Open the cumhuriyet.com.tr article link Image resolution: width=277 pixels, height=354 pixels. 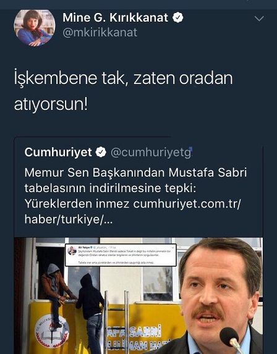(132, 211)
